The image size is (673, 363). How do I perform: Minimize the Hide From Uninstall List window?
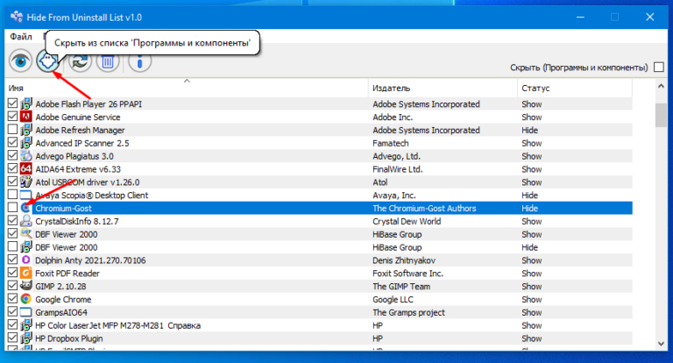(580, 18)
